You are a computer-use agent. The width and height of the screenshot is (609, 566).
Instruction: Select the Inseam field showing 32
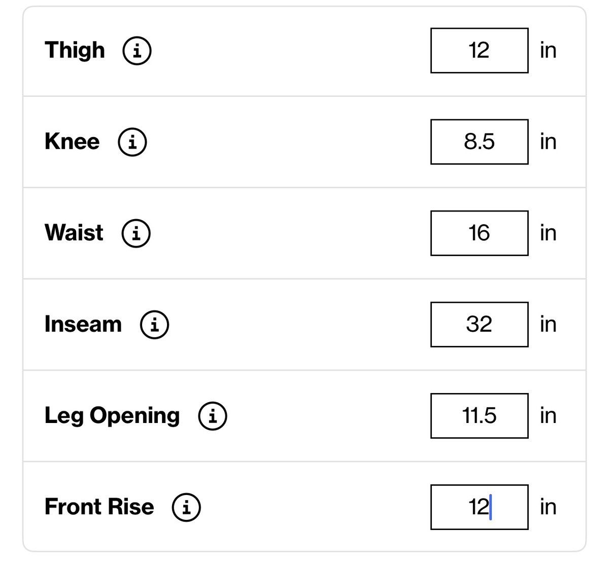[480, 325]
